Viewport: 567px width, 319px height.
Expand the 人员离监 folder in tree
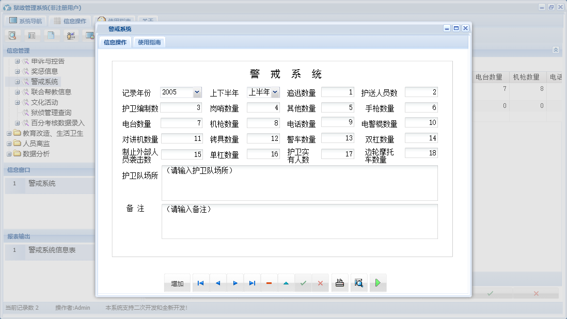tap(9, 143)
